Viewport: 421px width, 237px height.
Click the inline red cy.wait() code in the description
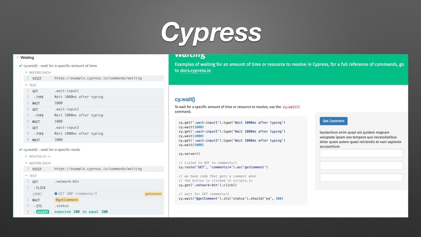click(x=291, y=107)
